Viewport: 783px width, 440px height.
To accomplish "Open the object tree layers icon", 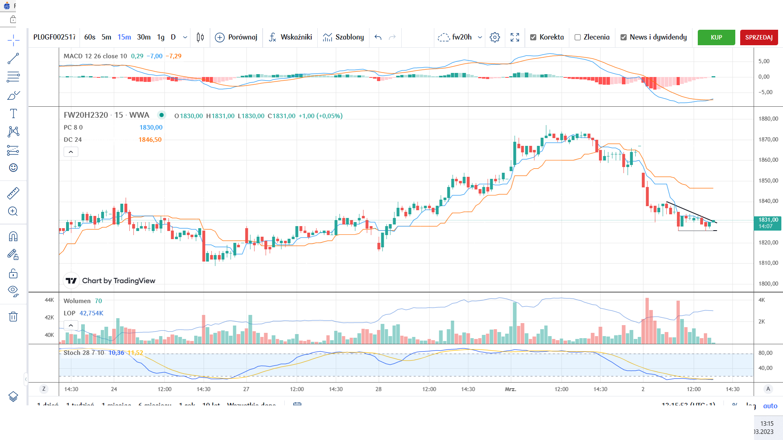I will (x=13, y=396).
